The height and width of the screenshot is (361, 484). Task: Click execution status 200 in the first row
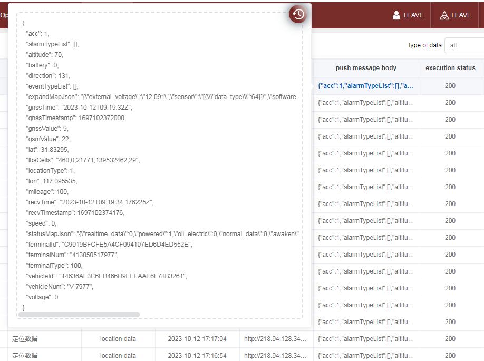[x=450, y=86]
